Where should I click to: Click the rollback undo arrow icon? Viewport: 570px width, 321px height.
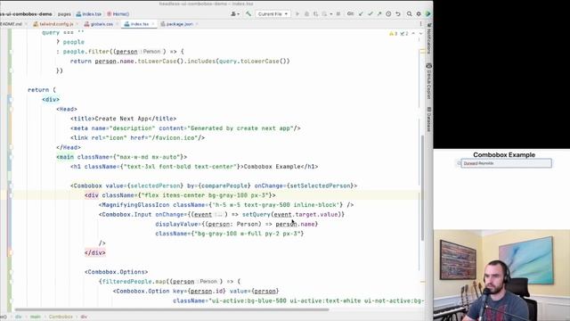[x=398, y=14]
